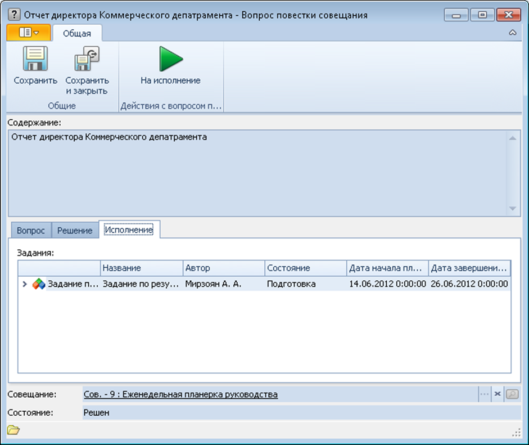The width and height of the screenshot is (529, 445).
Task: Sort tasks by Название column header
Action: click(142, 268)
